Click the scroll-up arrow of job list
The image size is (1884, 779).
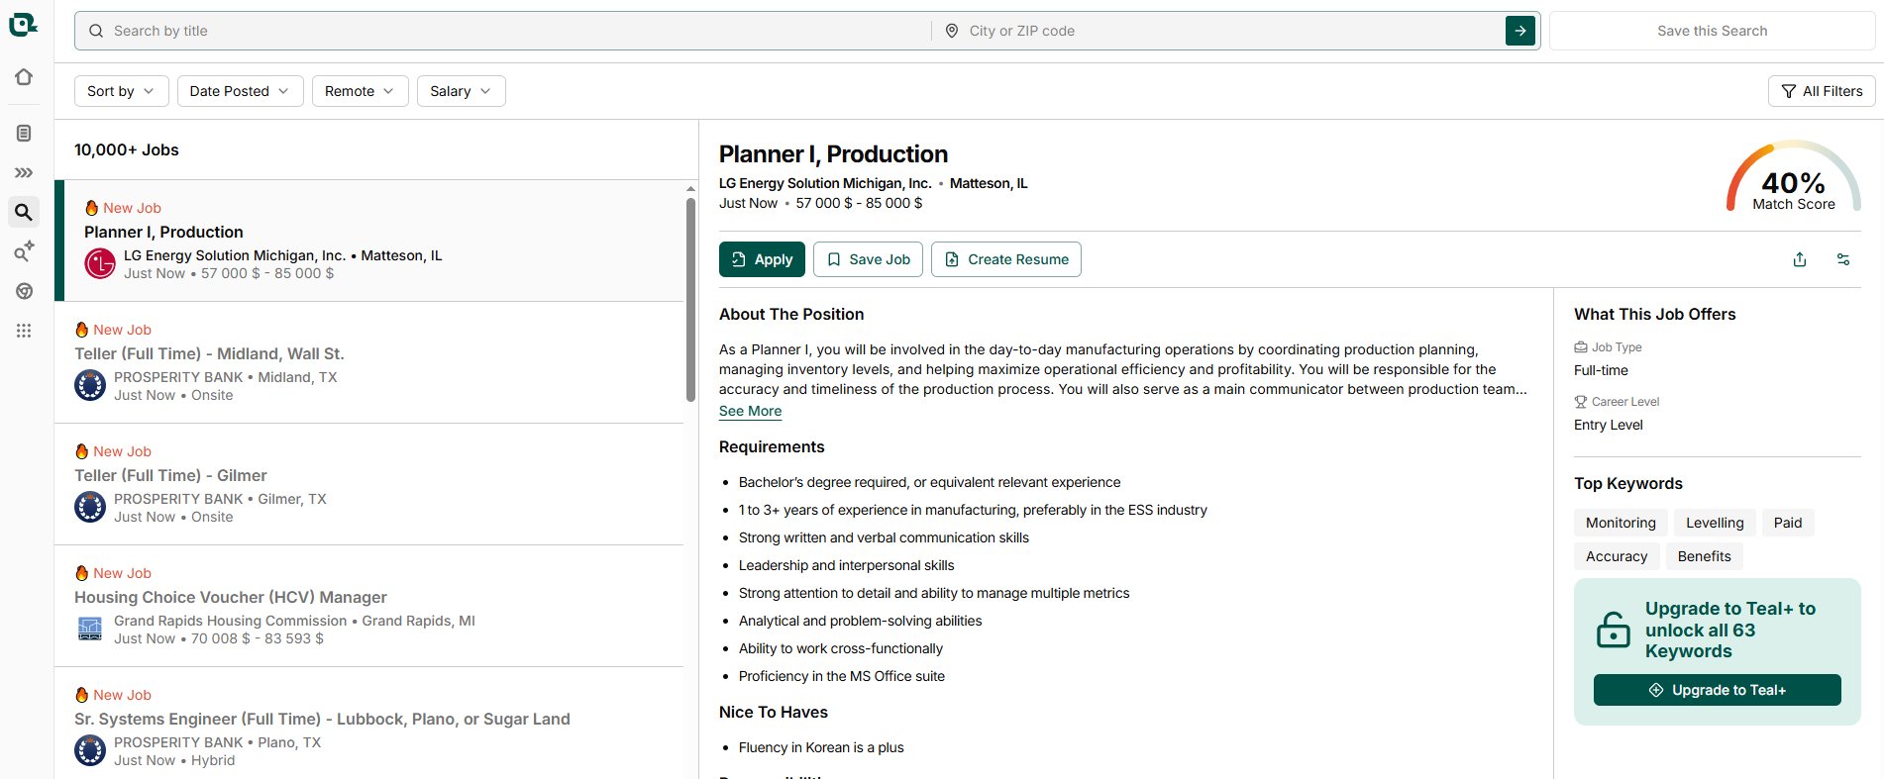point(690,188)
